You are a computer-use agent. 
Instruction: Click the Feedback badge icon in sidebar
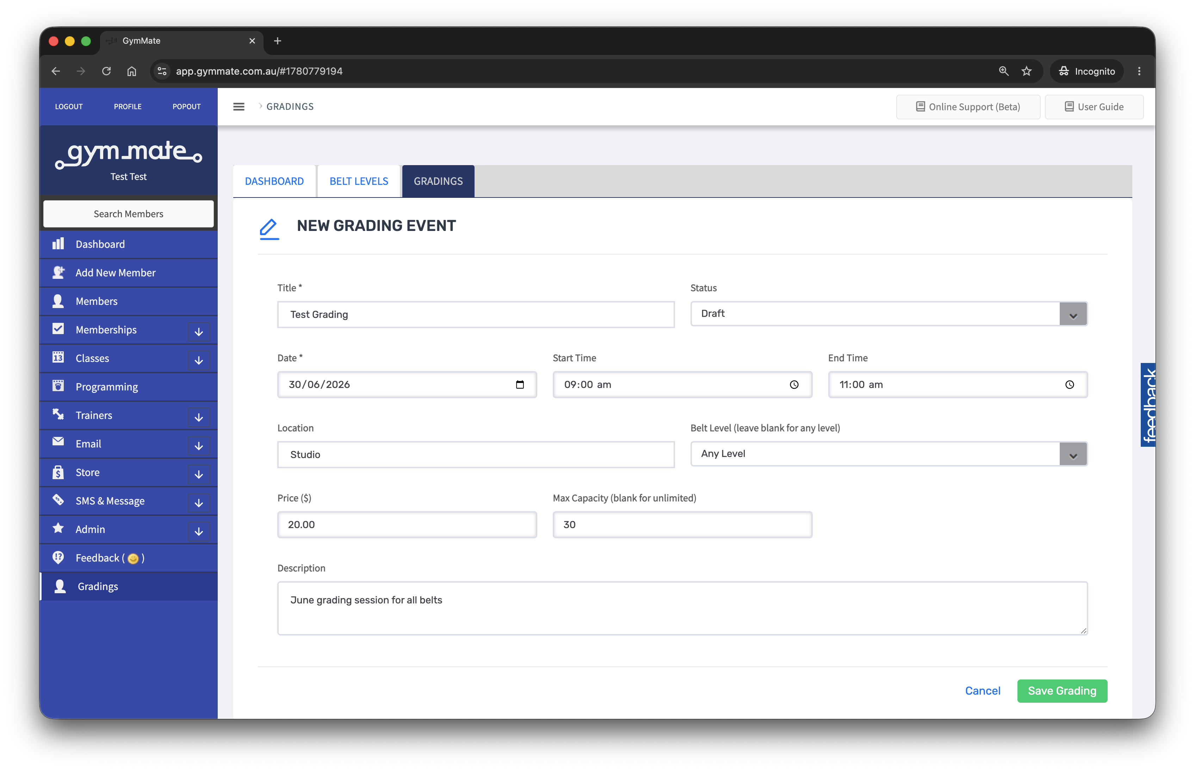tap(58, 558)
